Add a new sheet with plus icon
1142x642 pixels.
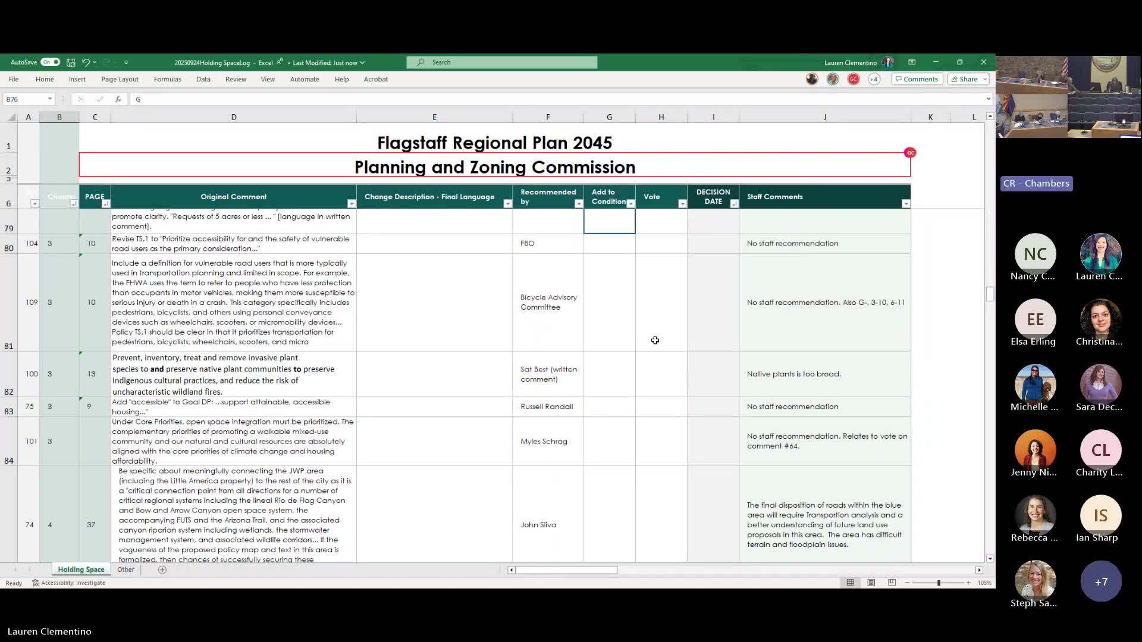[x=162, y=569]
